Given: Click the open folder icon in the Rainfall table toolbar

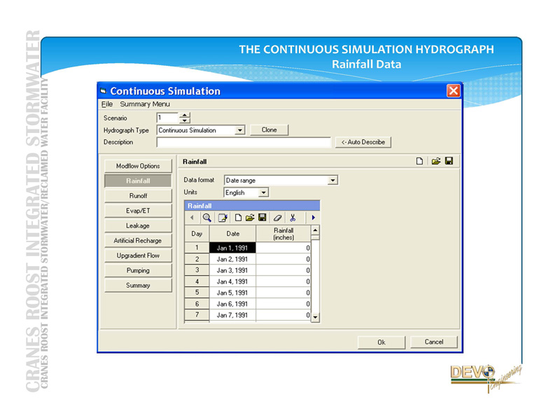Looking at the screenshot, I should tap(250, 218).
